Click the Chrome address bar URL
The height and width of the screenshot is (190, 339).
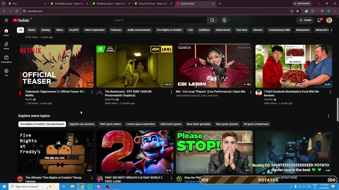pyautogui.click(x=35, y=11)
